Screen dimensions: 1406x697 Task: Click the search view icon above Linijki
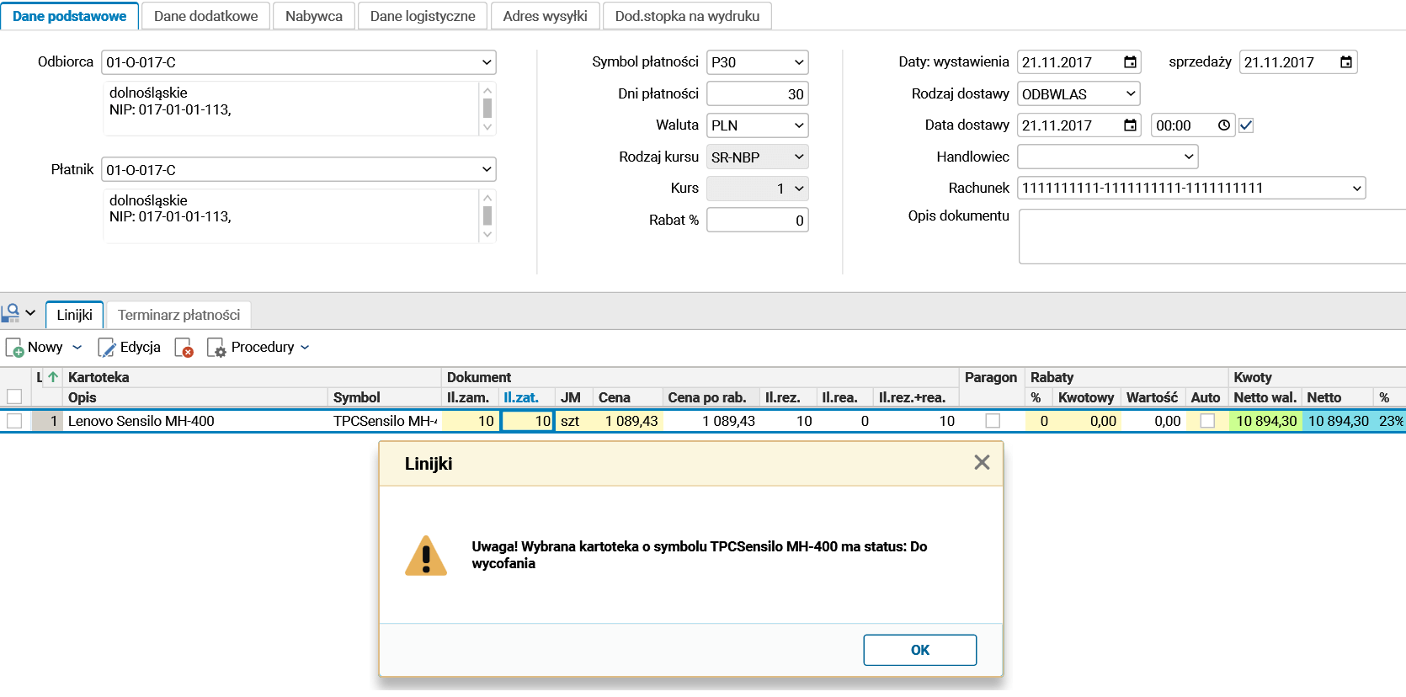pos(10,313)
